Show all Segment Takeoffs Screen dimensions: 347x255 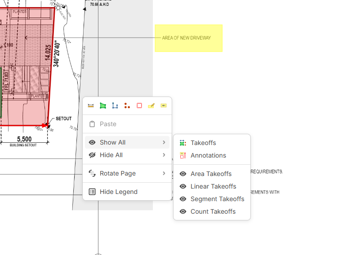click(217, 199)
